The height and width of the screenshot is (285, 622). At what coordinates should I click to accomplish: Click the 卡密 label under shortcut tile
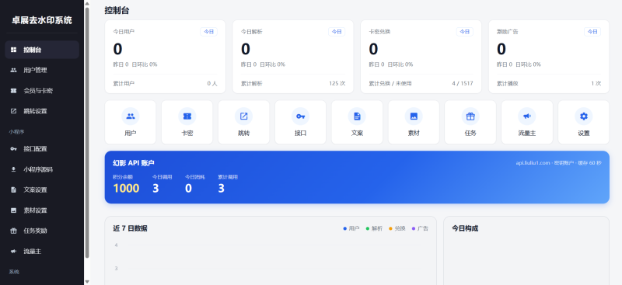pyautogui.click(x=187, y=134)
